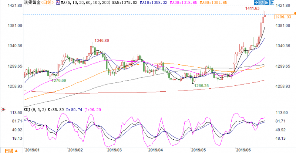Click the K:85.89 value label
This screenshot has height=153, width=296.
[56, 109]
